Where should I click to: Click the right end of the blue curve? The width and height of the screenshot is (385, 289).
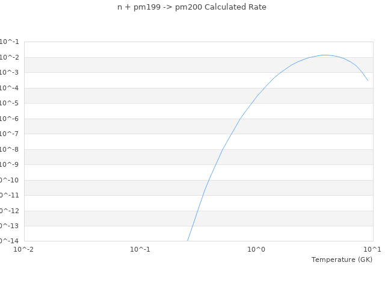[x=368, y=80]
